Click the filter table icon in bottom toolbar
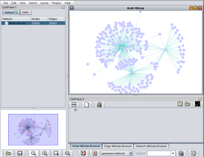204x157 pixels. click(193, 153)
